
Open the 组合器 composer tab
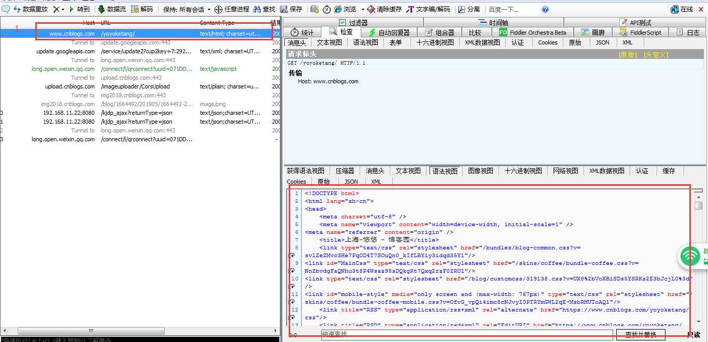click(x=440, y=32)
